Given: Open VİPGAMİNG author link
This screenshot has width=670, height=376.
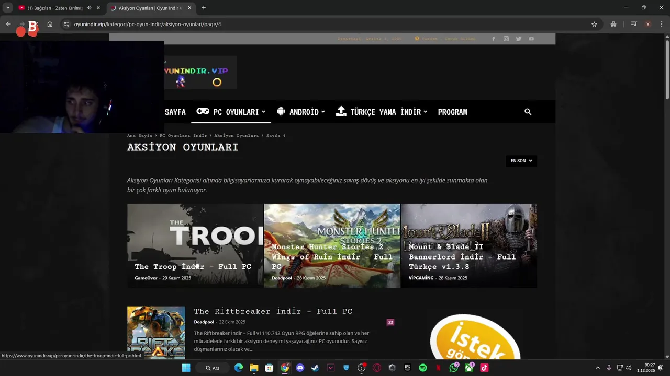Looking at the screenshot, I should click(x=421, y=278).
